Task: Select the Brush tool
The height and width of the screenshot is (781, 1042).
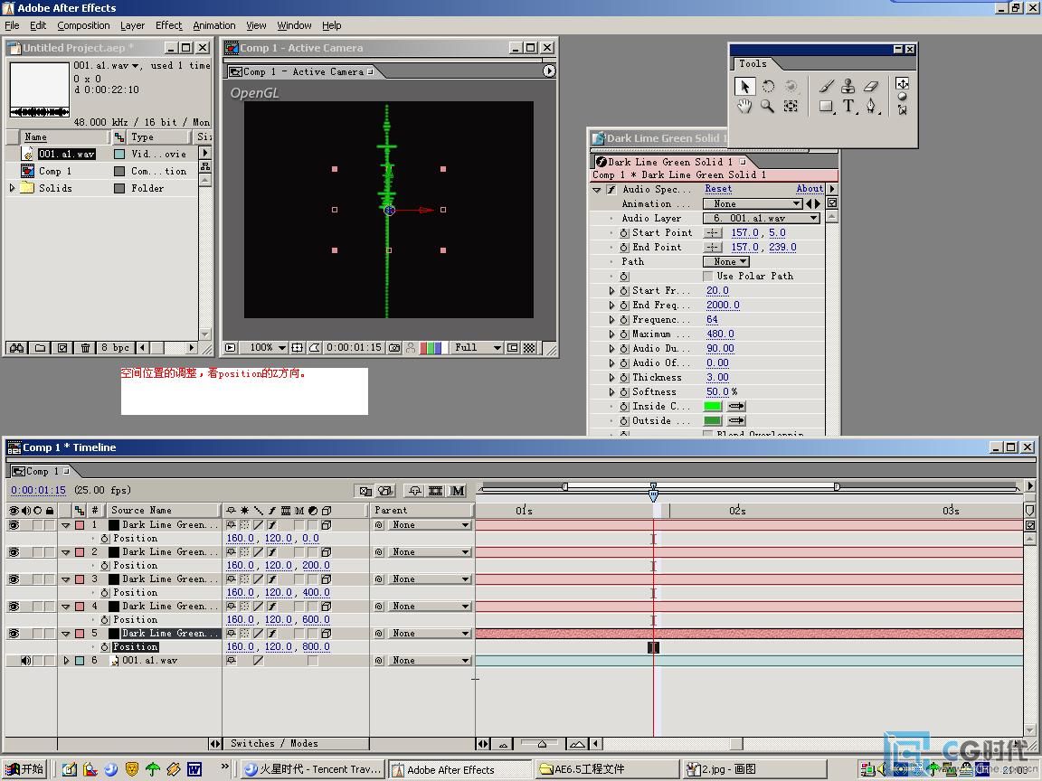Action: pos(826,87)
